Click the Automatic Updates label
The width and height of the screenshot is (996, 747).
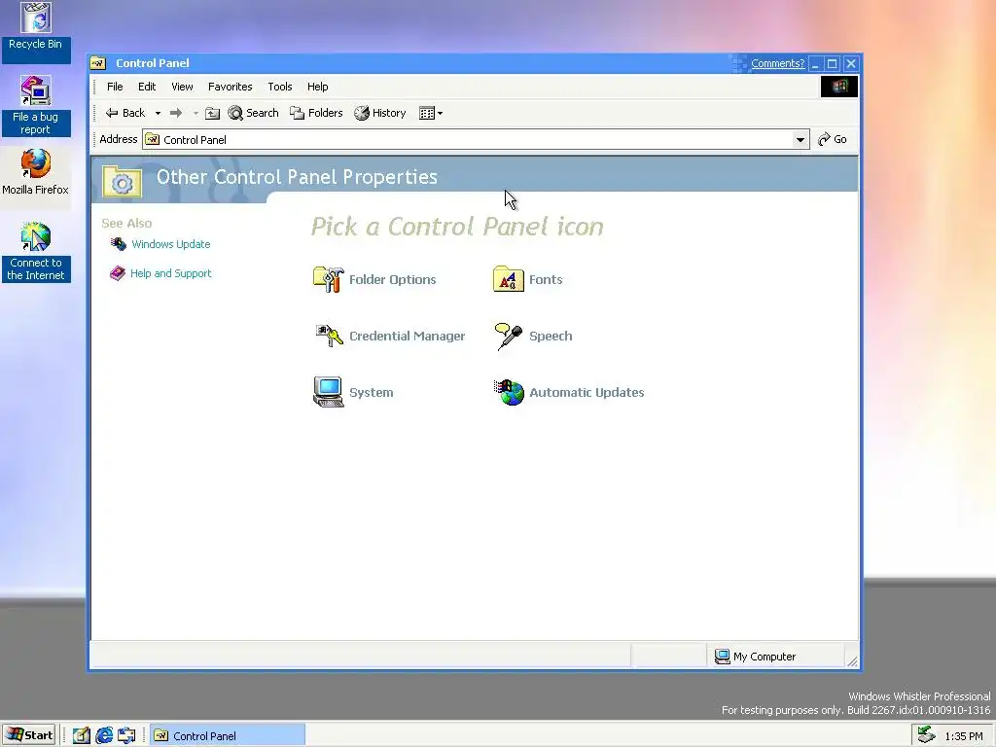[x=587, y=393]
